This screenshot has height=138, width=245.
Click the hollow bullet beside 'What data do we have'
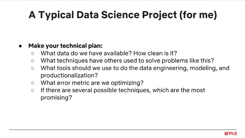(33, 53)
